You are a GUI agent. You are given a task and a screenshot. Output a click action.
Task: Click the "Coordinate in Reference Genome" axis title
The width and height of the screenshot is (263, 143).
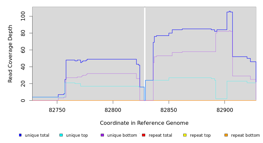[x=144, y=123]
